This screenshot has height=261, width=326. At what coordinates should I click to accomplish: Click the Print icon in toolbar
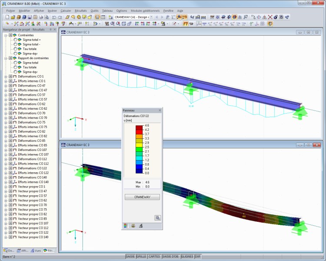41,17
